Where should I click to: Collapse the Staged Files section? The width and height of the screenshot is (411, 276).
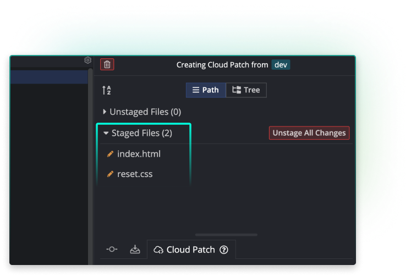click(x=106, y=133)
